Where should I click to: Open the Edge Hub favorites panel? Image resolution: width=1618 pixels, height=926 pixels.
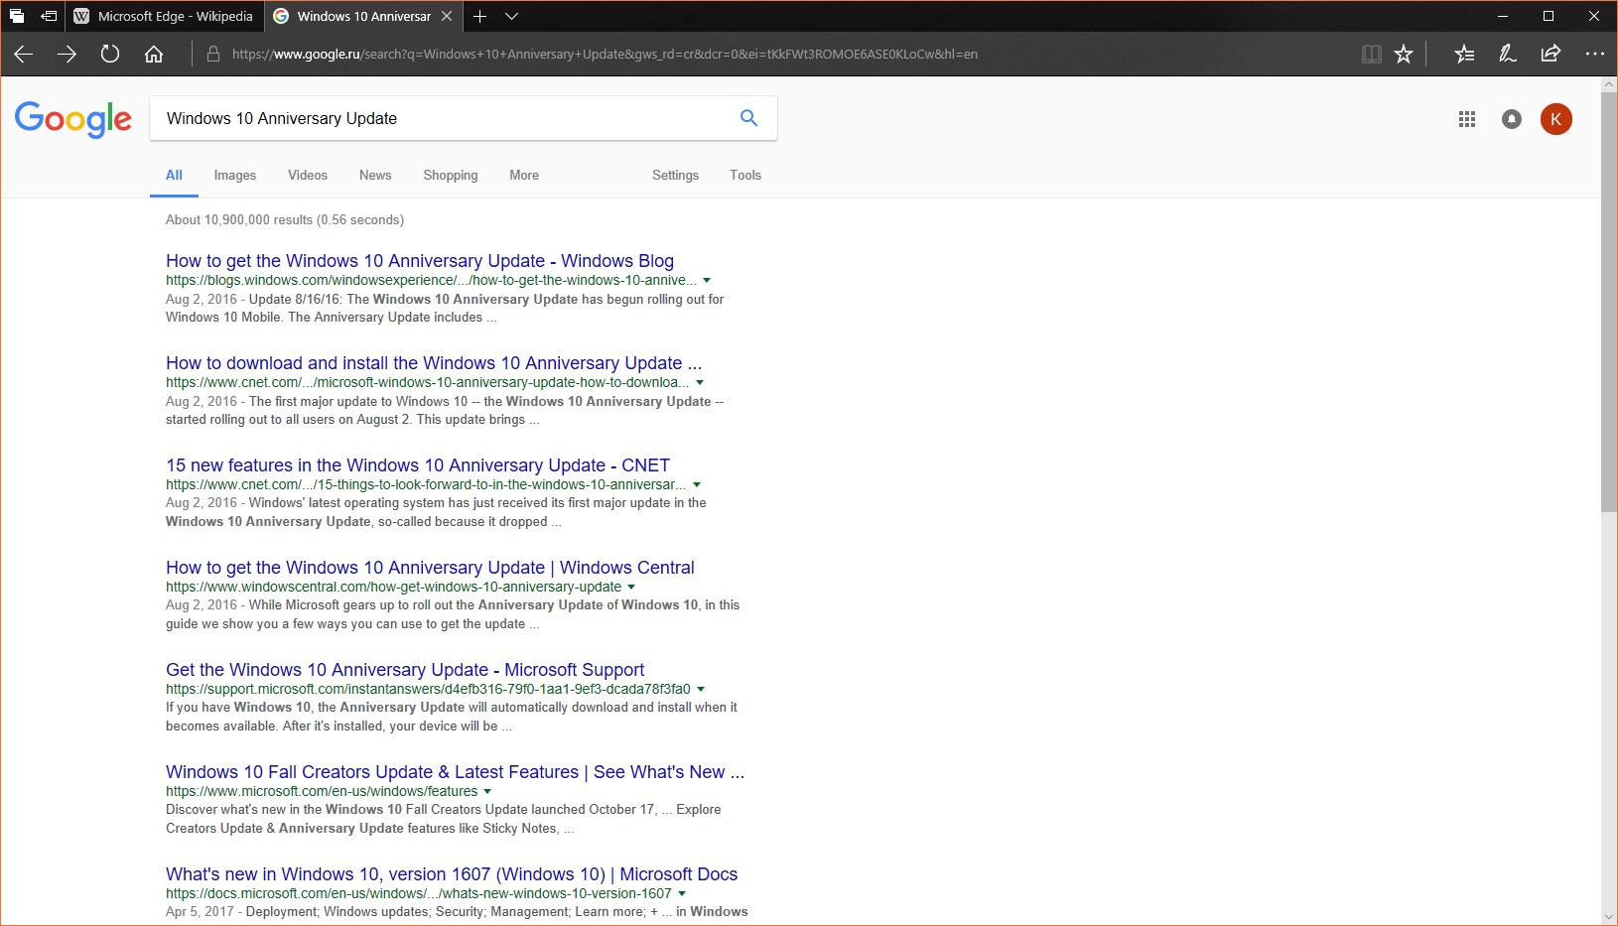pos(1464,55)
